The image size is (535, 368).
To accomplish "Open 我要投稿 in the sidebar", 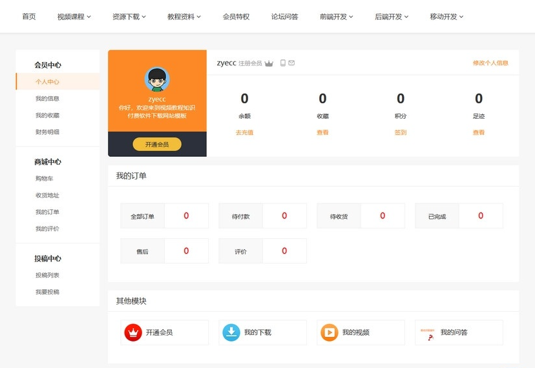I will (x=47, y=292).
